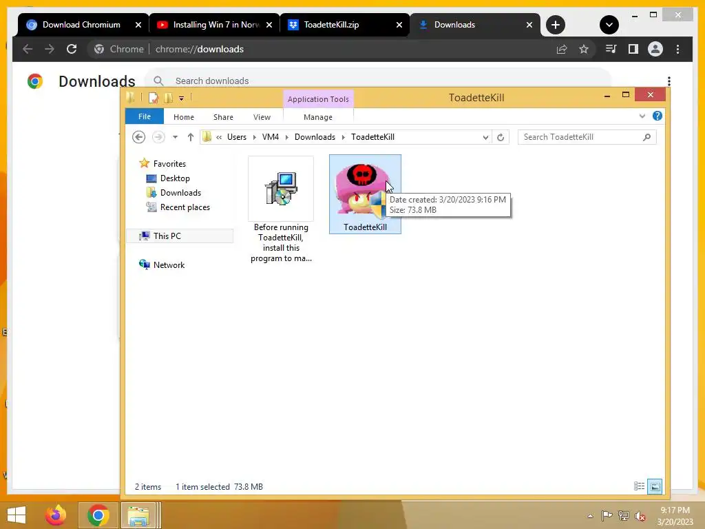705x529 pixels.
Task: Select the Application Tools contextual tab
Action: click(x=318, y=99)
